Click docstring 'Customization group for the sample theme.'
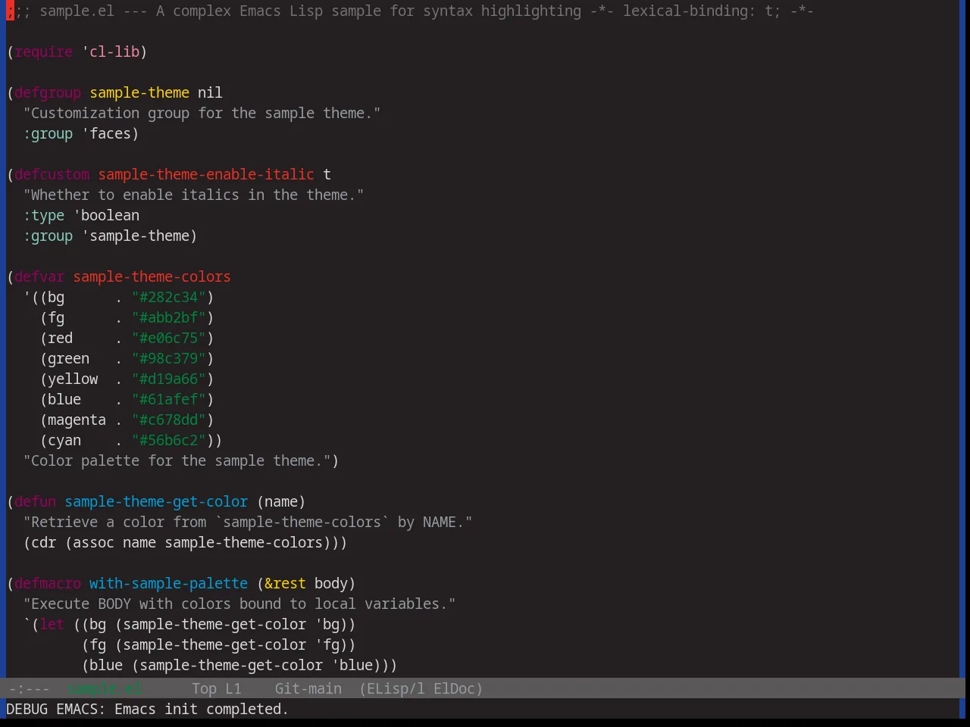 tap(202, 113)
